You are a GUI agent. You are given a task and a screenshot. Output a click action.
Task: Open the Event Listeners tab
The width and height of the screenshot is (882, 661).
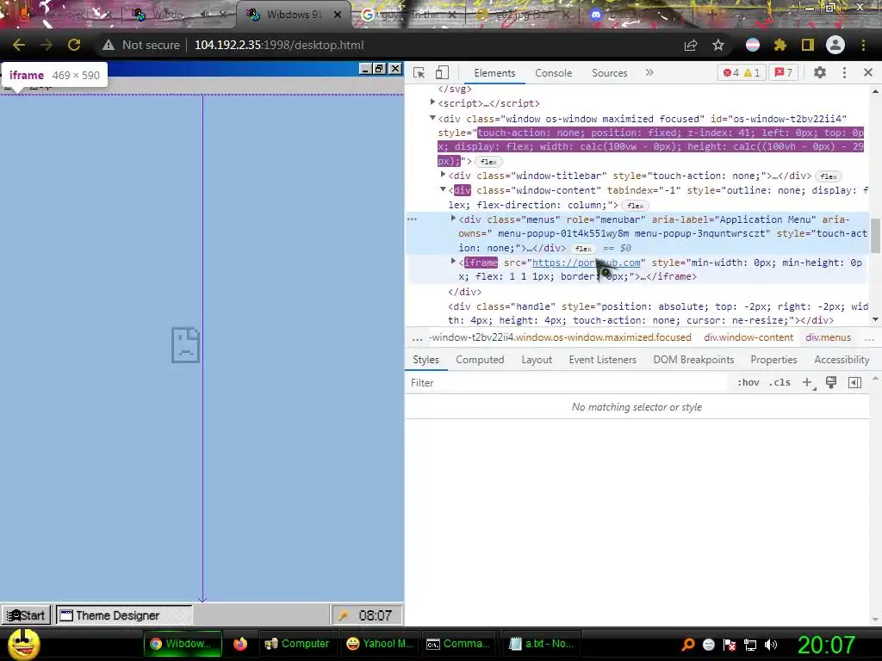tap(602, 360)
